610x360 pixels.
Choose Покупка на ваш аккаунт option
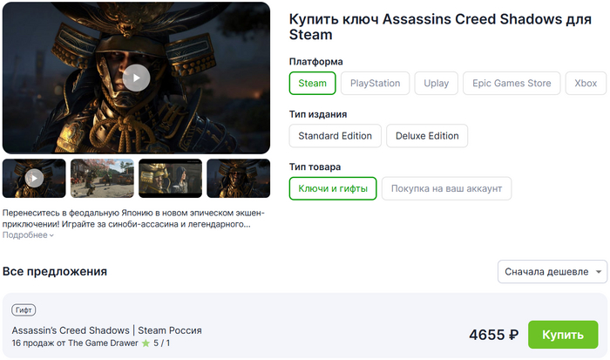(x=446, y=188)
